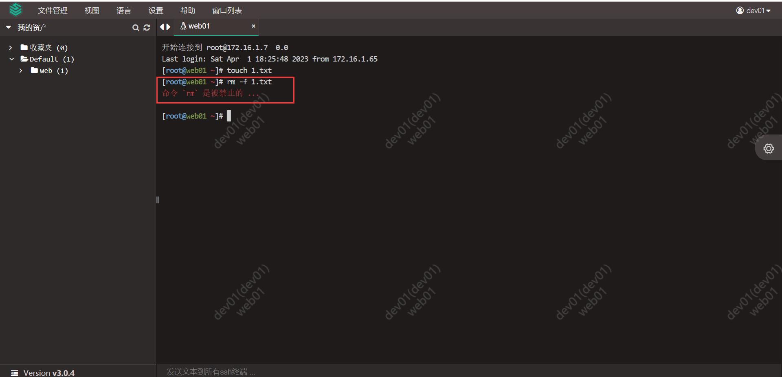Click the 'touch 1.txt' command line

[x=217, y=71]
